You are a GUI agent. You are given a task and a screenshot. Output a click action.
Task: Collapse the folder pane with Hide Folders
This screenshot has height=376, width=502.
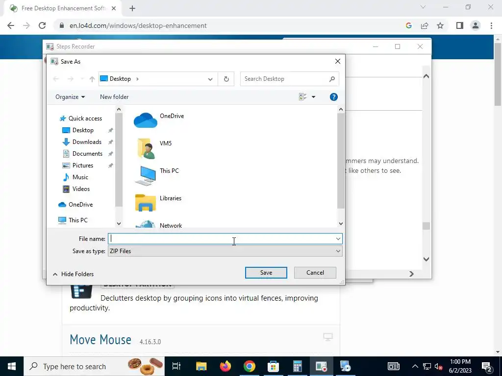[74, 274]
